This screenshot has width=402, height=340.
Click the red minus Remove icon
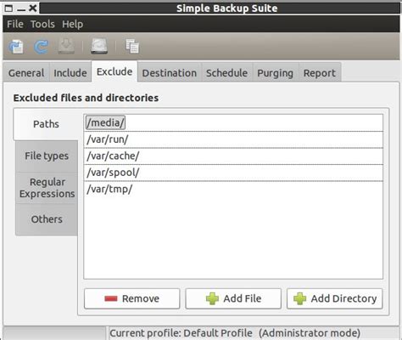click(x=111, y=298)
